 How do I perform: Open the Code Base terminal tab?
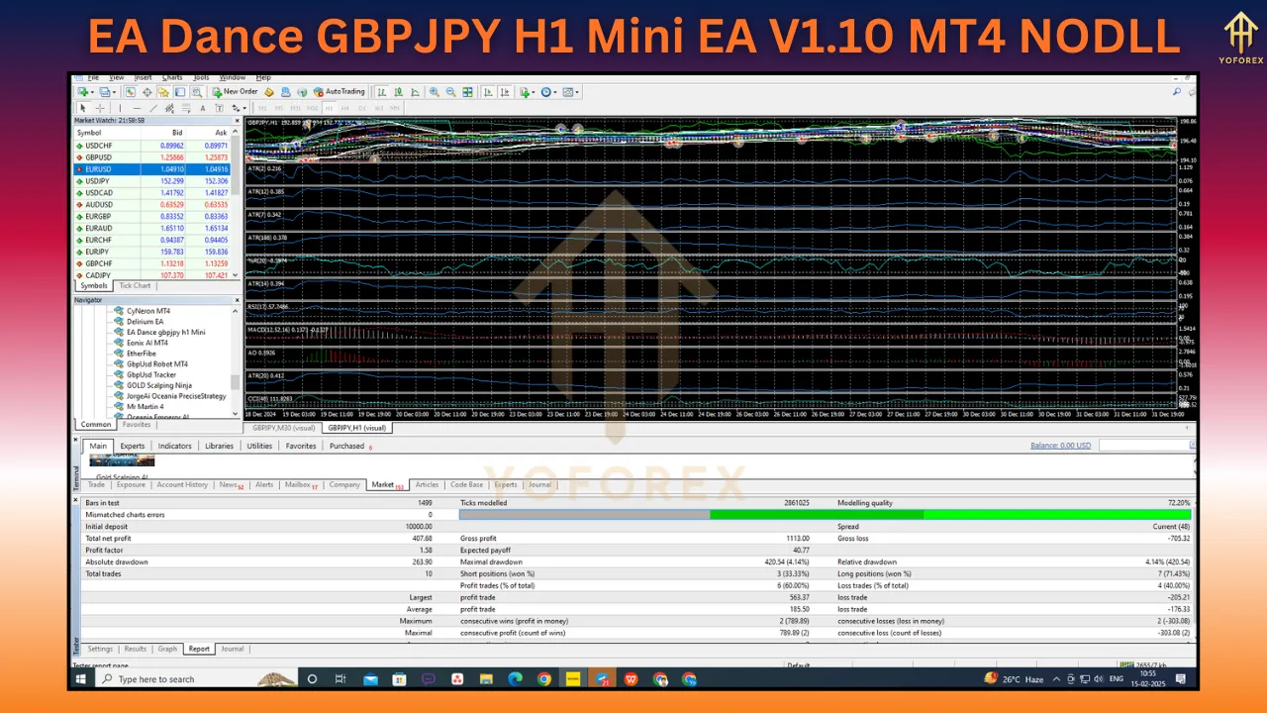[467, 485]
